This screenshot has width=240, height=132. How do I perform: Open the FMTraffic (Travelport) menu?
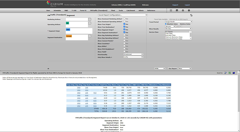tap(99, 11)
